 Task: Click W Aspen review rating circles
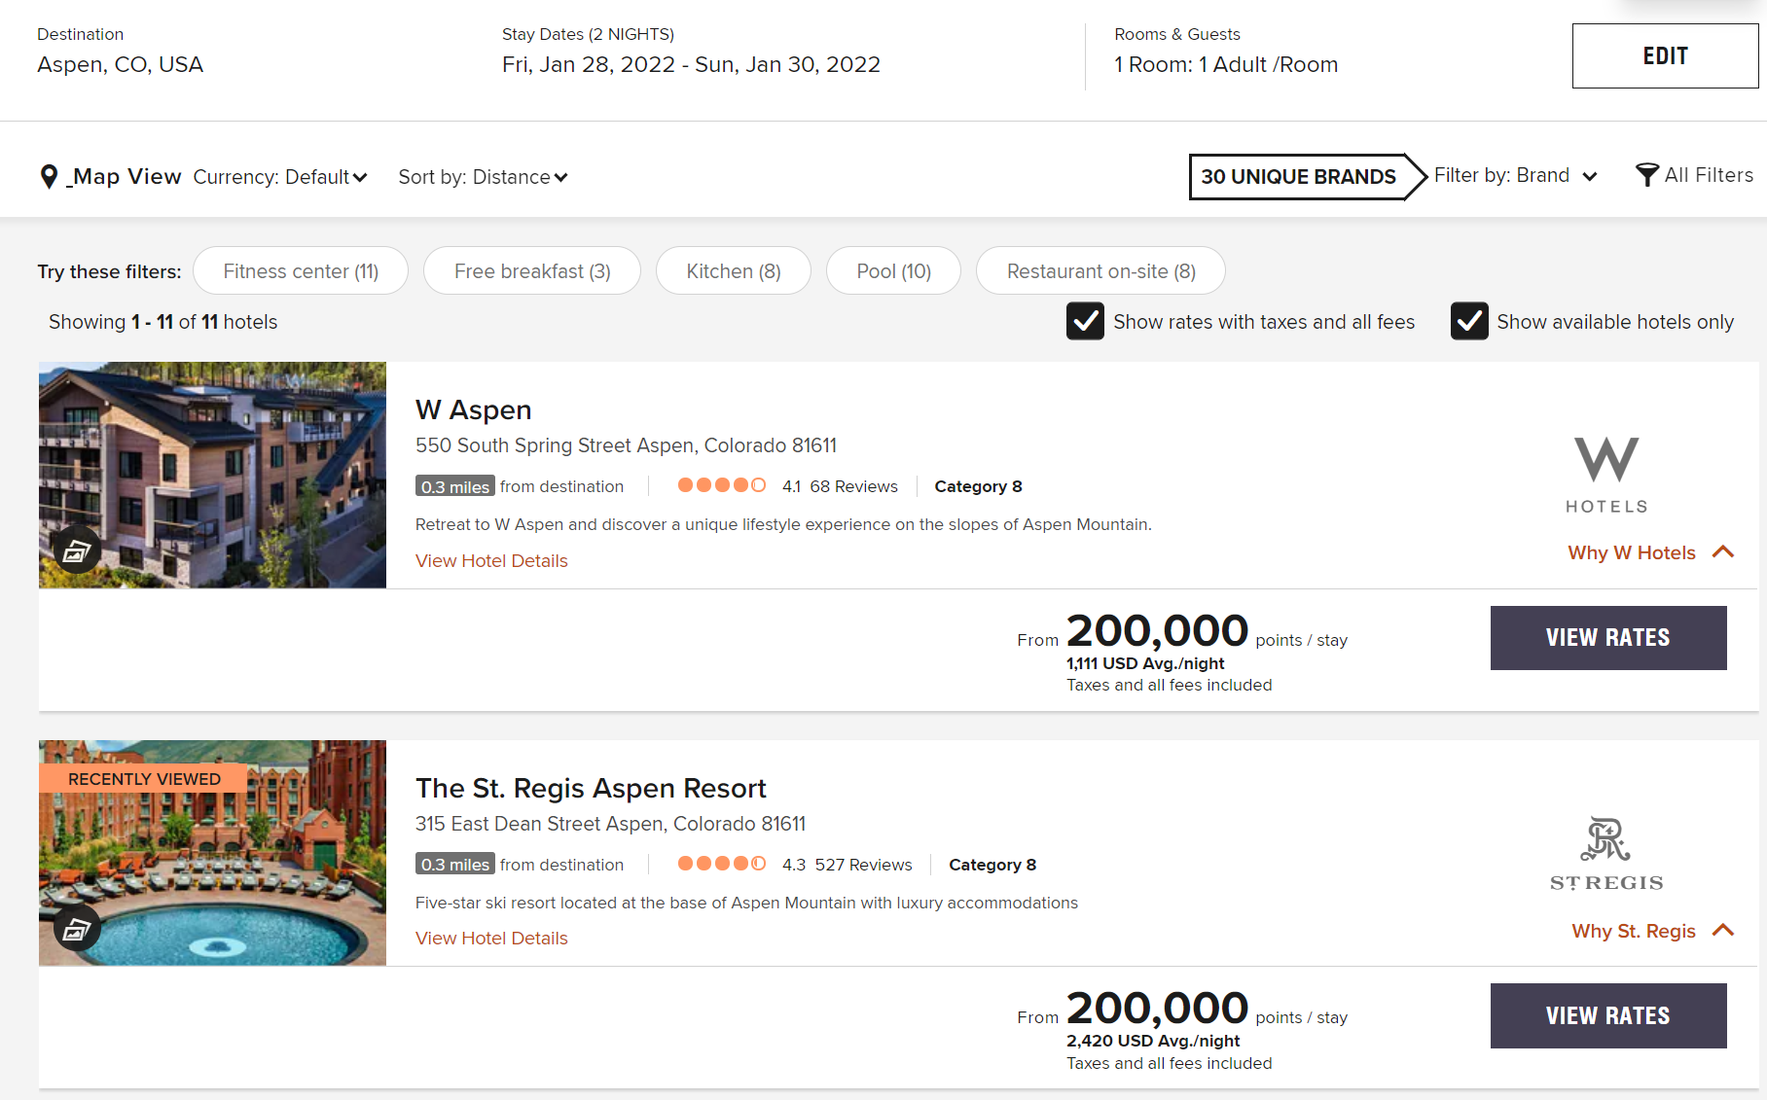click(721, 485)
